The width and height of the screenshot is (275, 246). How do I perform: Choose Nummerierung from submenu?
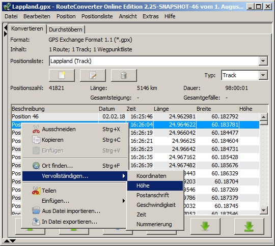coord(155,224)
